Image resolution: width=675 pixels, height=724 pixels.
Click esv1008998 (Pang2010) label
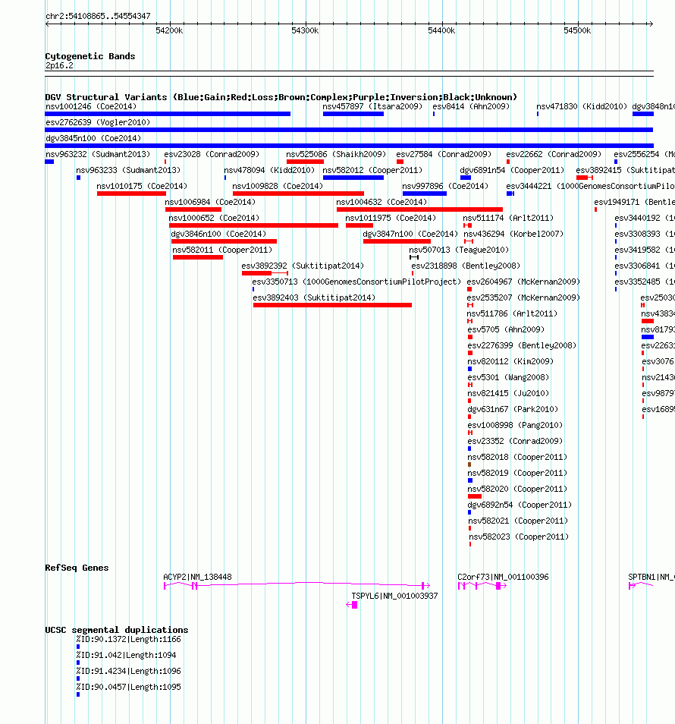point(516,425)
